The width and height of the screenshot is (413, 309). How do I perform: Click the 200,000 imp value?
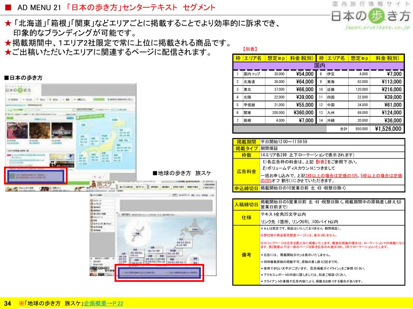pyautogui.click(x=278, y=113)
